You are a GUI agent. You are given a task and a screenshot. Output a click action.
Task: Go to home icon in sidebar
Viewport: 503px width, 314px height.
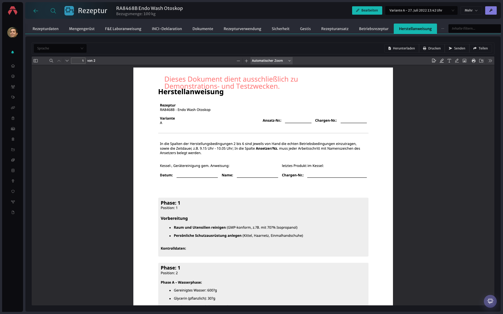[13, 66]
